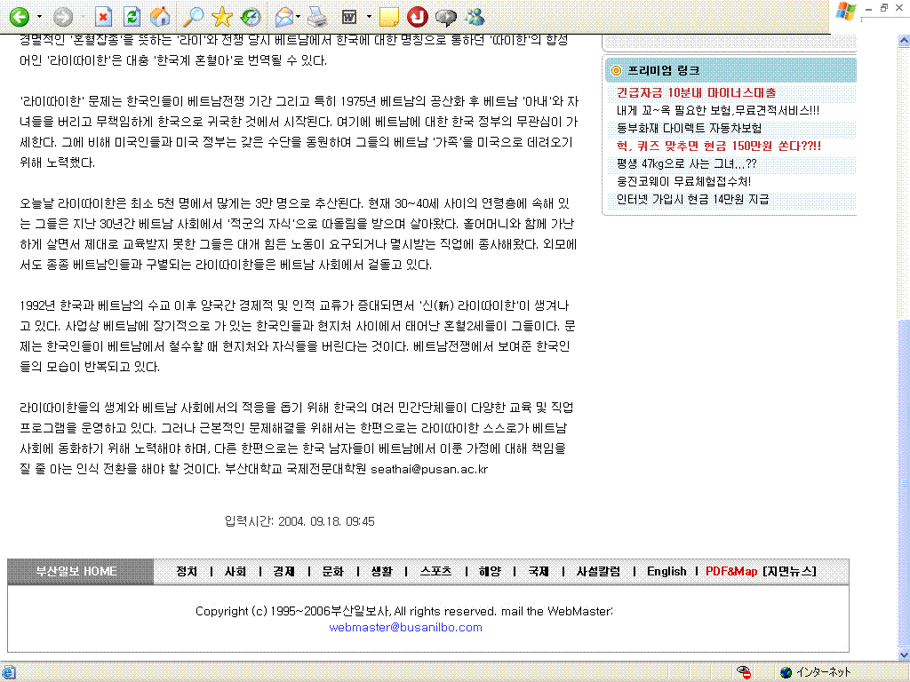The width and height of the screenshot is (910, 682).
Task: Expand the Mail envelope dropdown arrow
Action: click(299, 17)
